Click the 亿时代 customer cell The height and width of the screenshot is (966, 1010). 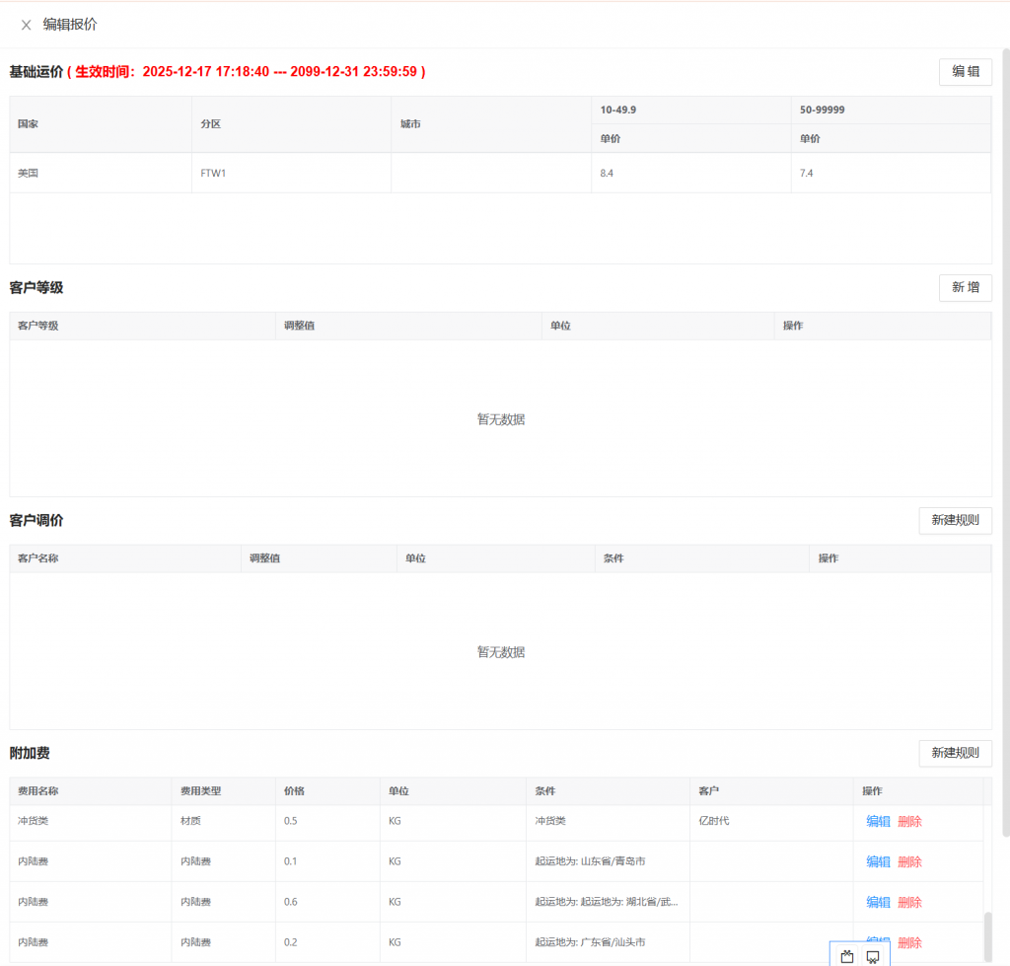(713, 821)
